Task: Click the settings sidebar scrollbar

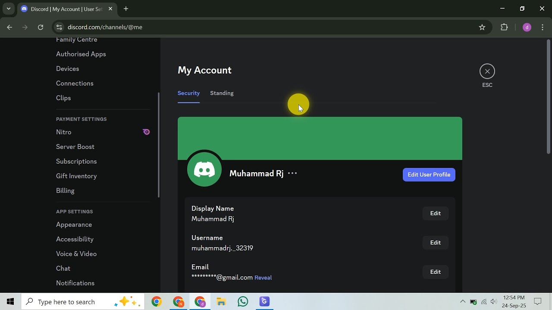Action: (x=159, y=145)
